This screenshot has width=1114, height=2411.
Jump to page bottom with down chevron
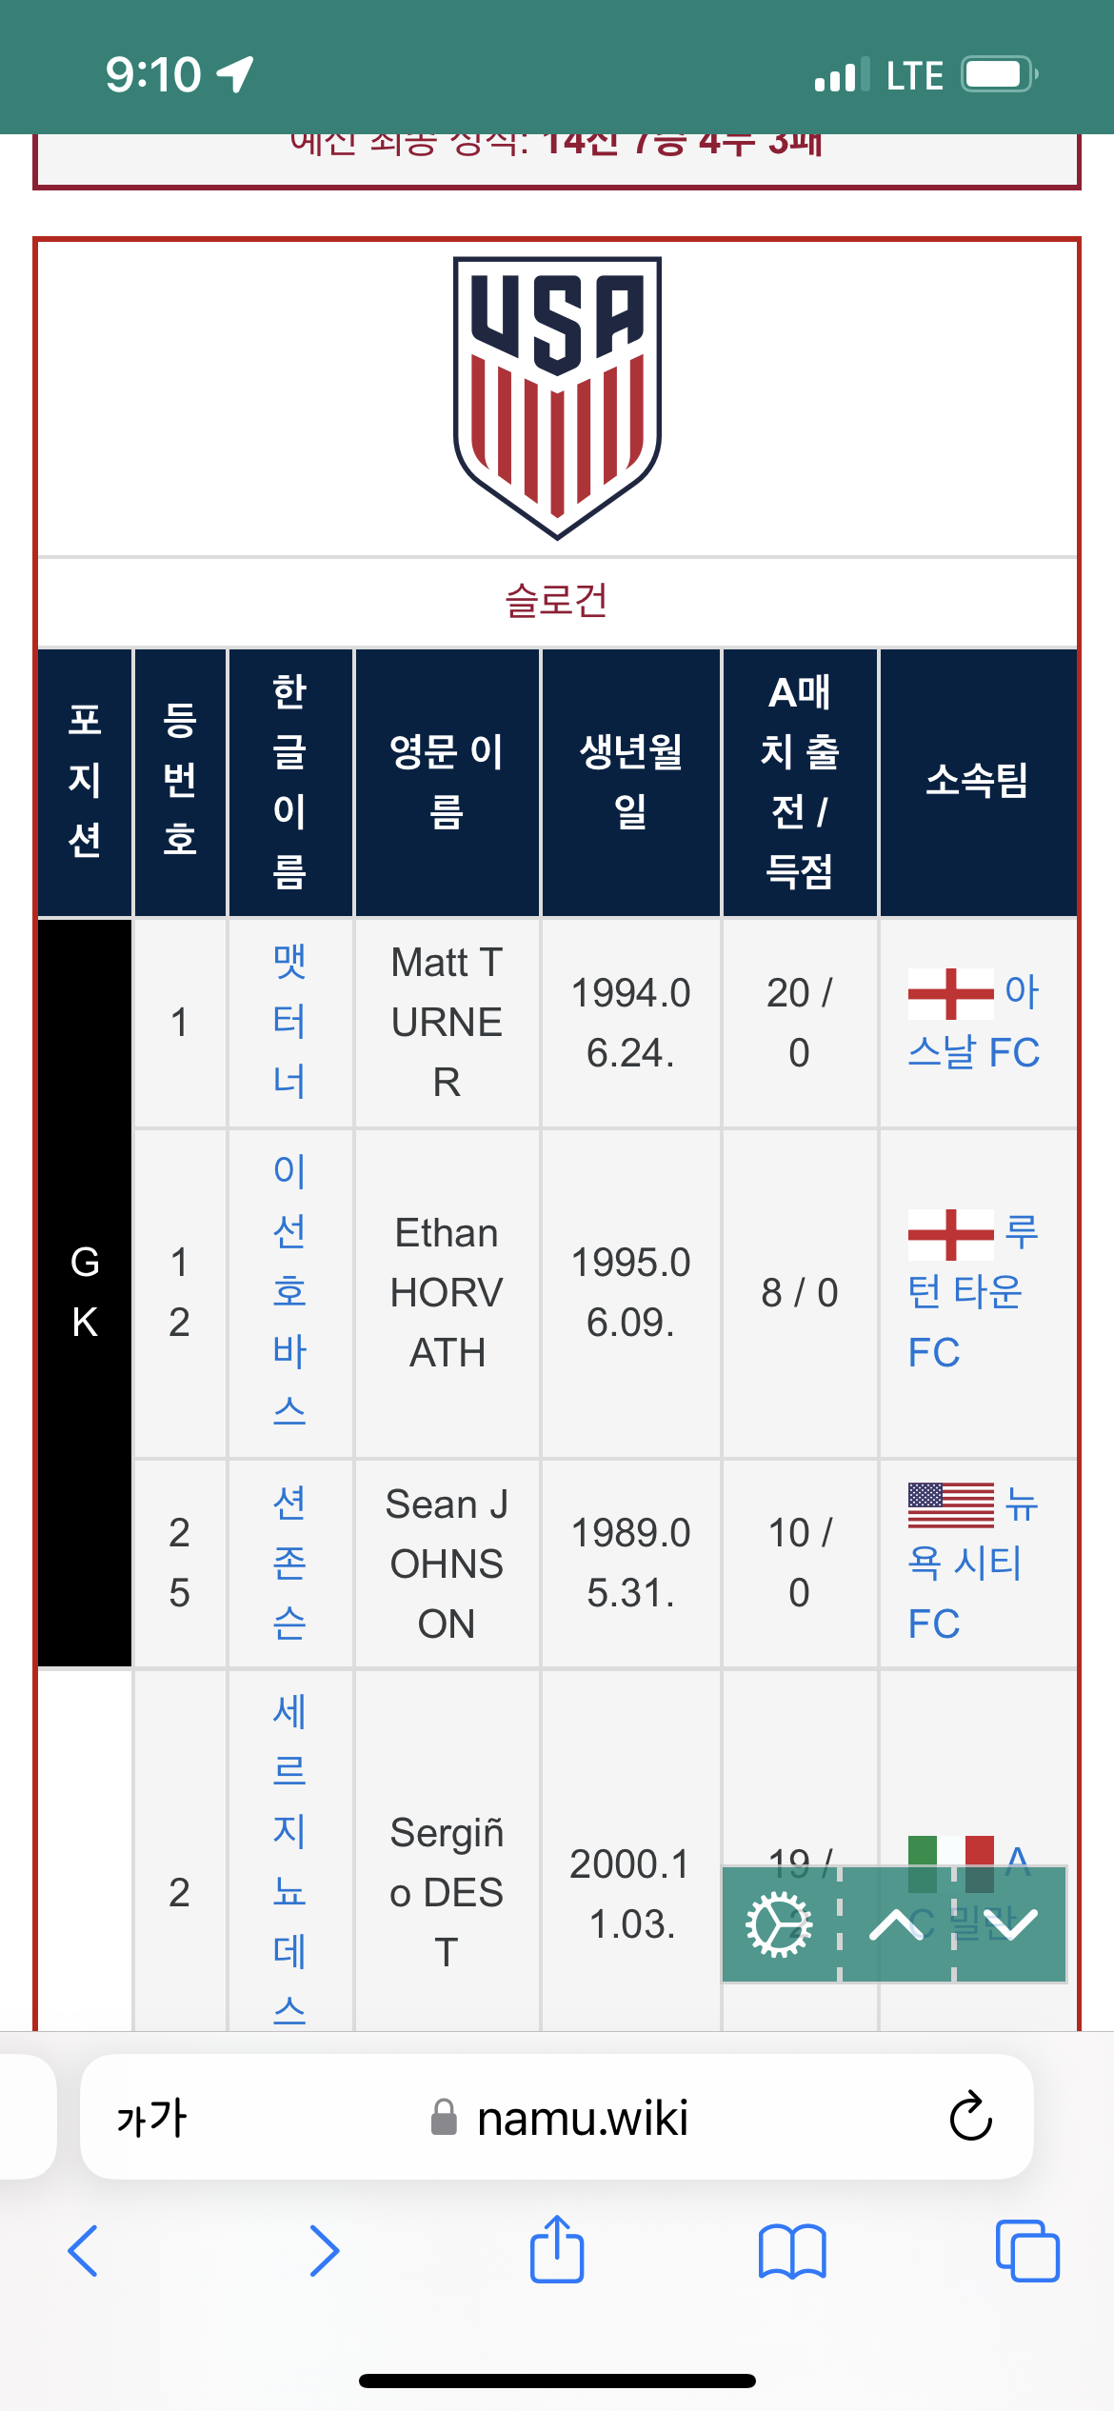point(1010,1925)
